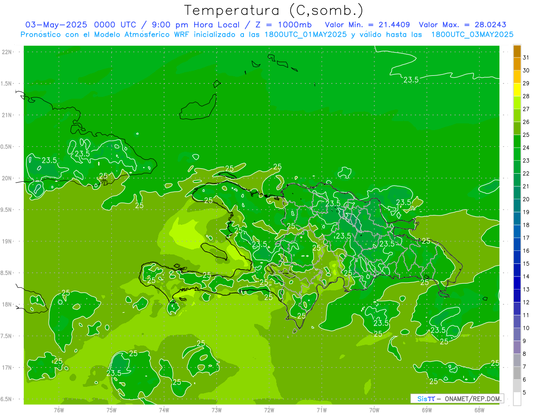The height and width of the screenshot is (416, 538).
Task: Click the longitude axis label '69W'
Action: click(x=426, y=410)
